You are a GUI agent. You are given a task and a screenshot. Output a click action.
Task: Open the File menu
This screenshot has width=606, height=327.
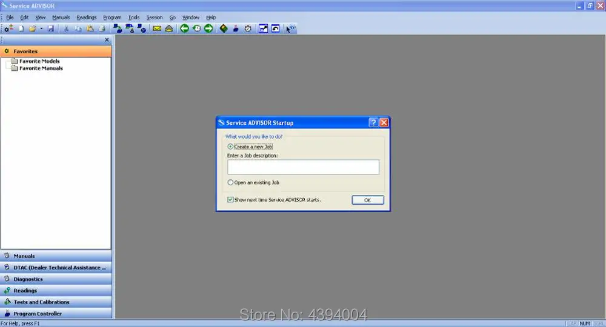10,18
